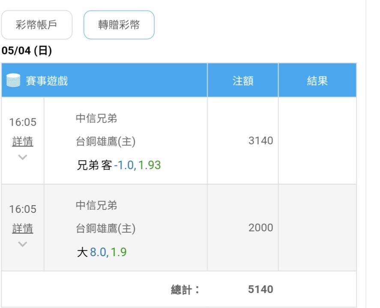Click the 兄弟 客 -1.0, 1.93 bet line
Screen dimensions: 380x308
(x=119, y=165)
